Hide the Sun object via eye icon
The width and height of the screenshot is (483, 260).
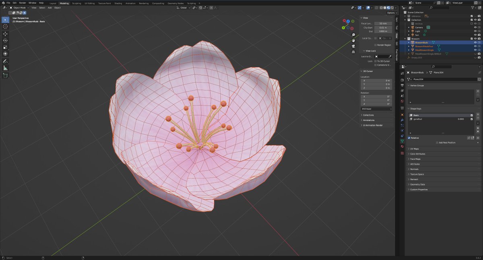(x=475, y=35)
